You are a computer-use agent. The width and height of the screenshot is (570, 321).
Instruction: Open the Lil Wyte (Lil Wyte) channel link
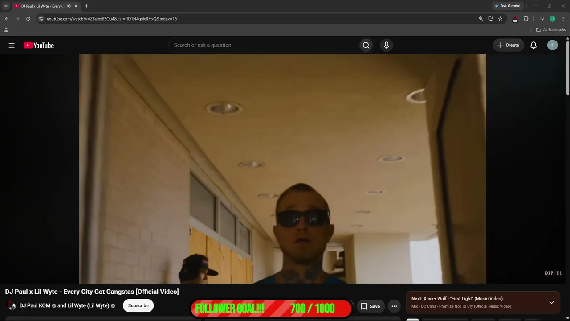(88, 306)
